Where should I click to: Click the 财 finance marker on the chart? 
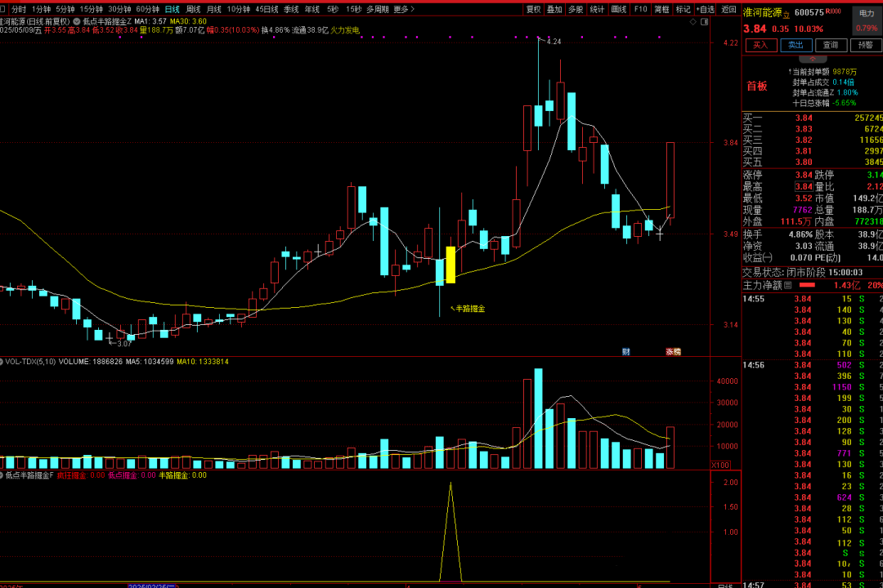(625, 352)
